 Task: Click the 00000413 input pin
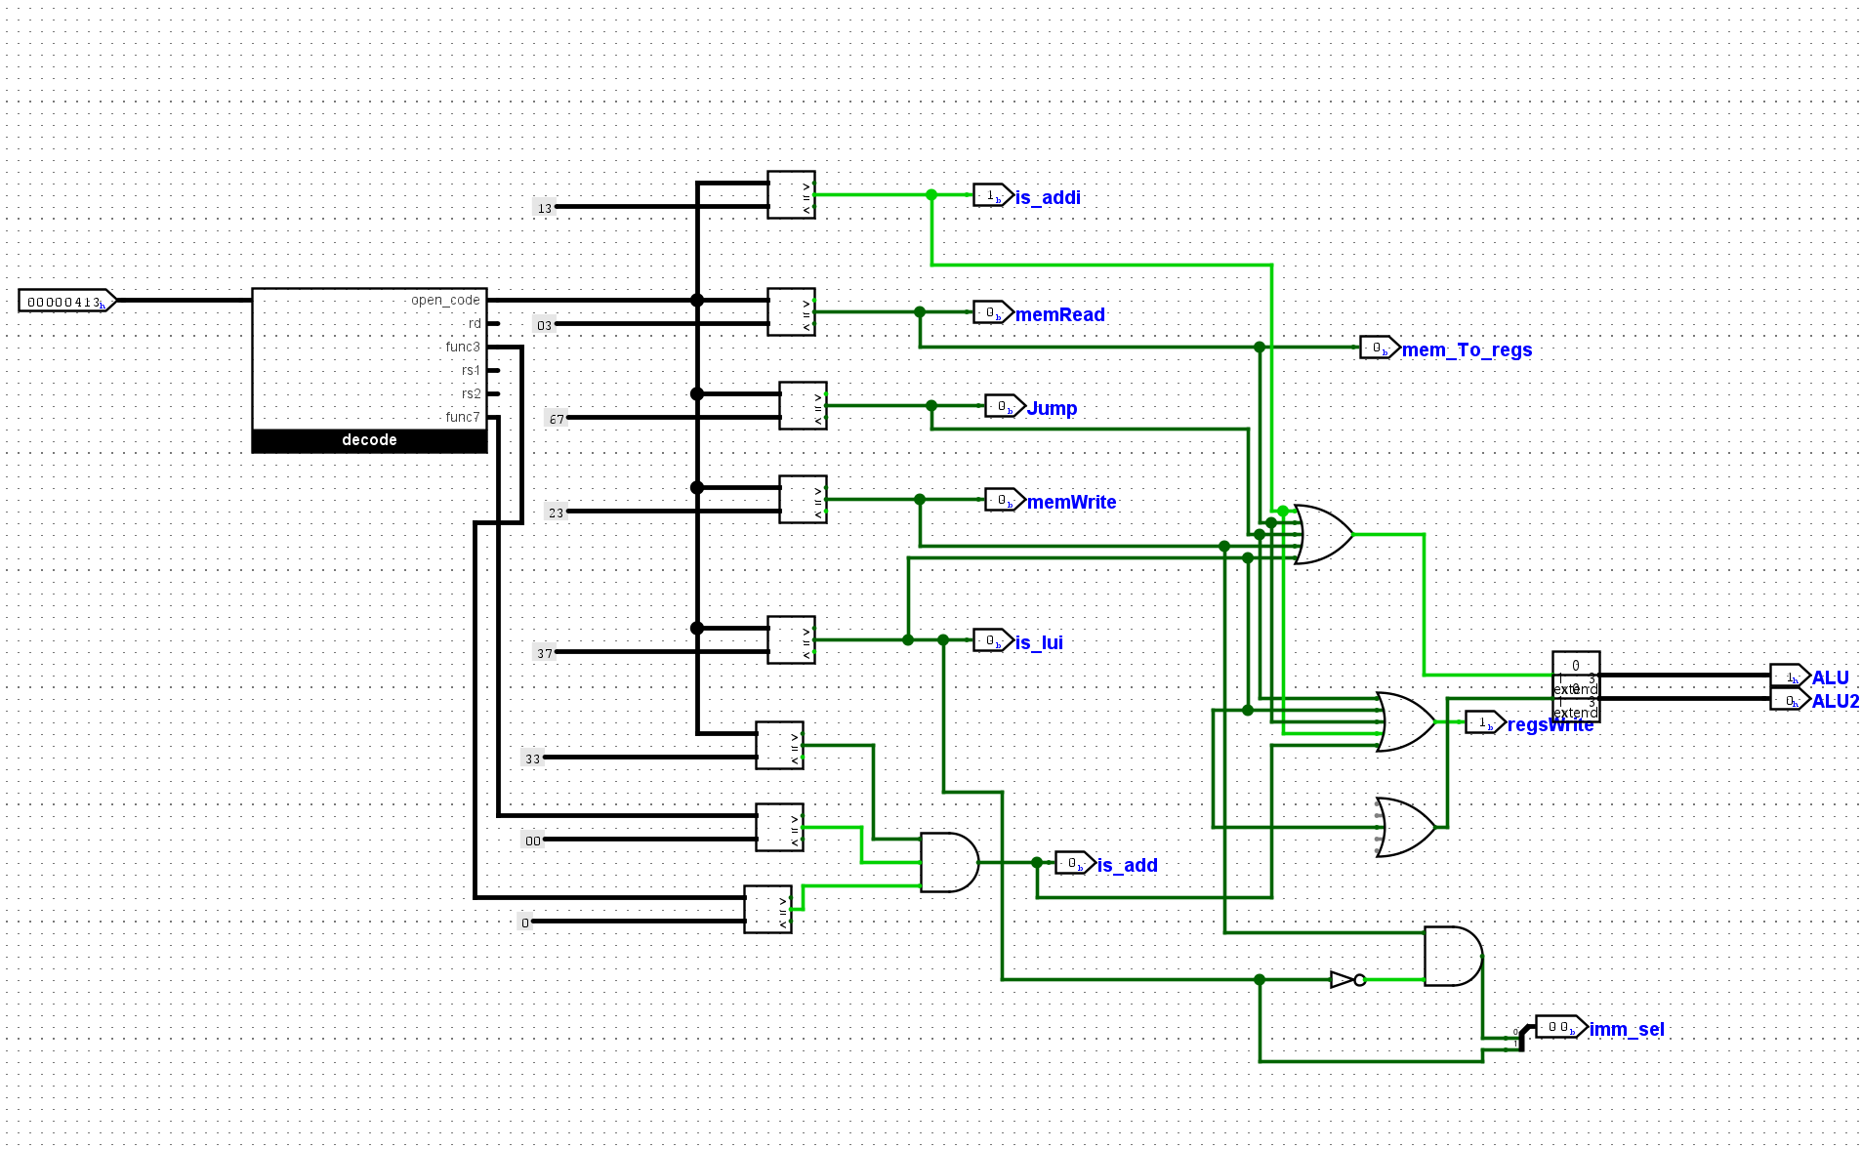pos(66,301)
